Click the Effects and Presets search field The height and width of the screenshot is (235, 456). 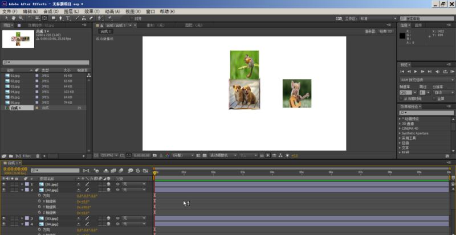click(426, 113)
